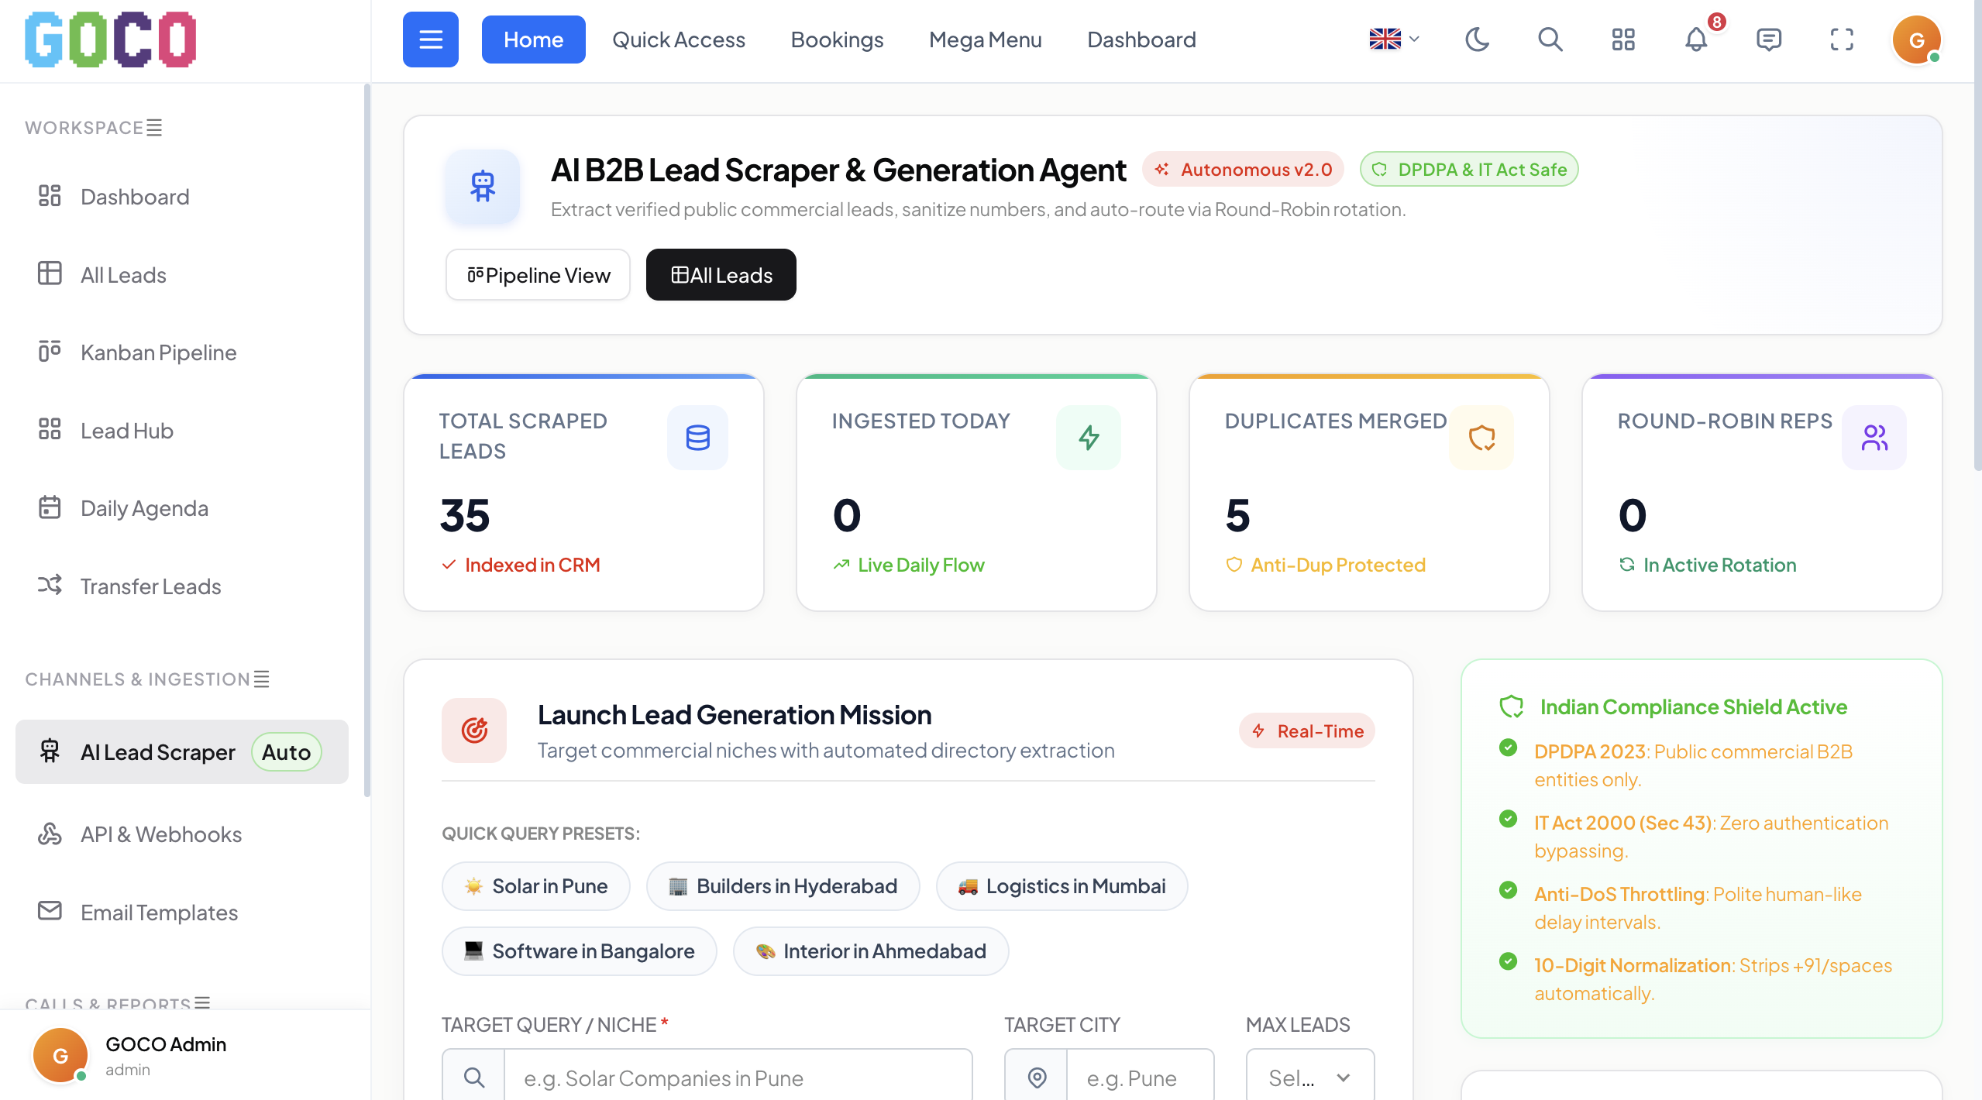Open the apps grid icon in header
This screenshot has height=1100, width=1982.
pyautogui.click(x=1623, y=40)
